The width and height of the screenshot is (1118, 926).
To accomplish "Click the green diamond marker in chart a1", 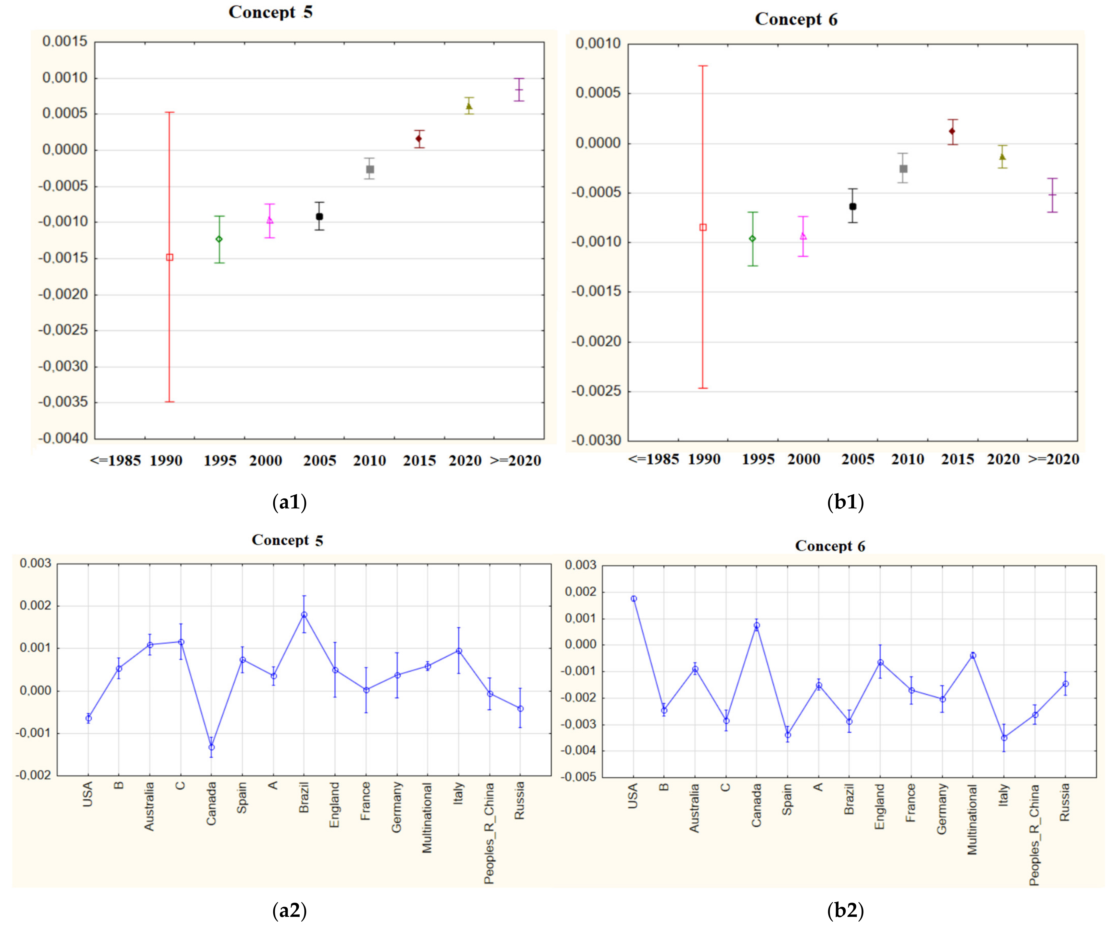I will [x=219, y=239].
